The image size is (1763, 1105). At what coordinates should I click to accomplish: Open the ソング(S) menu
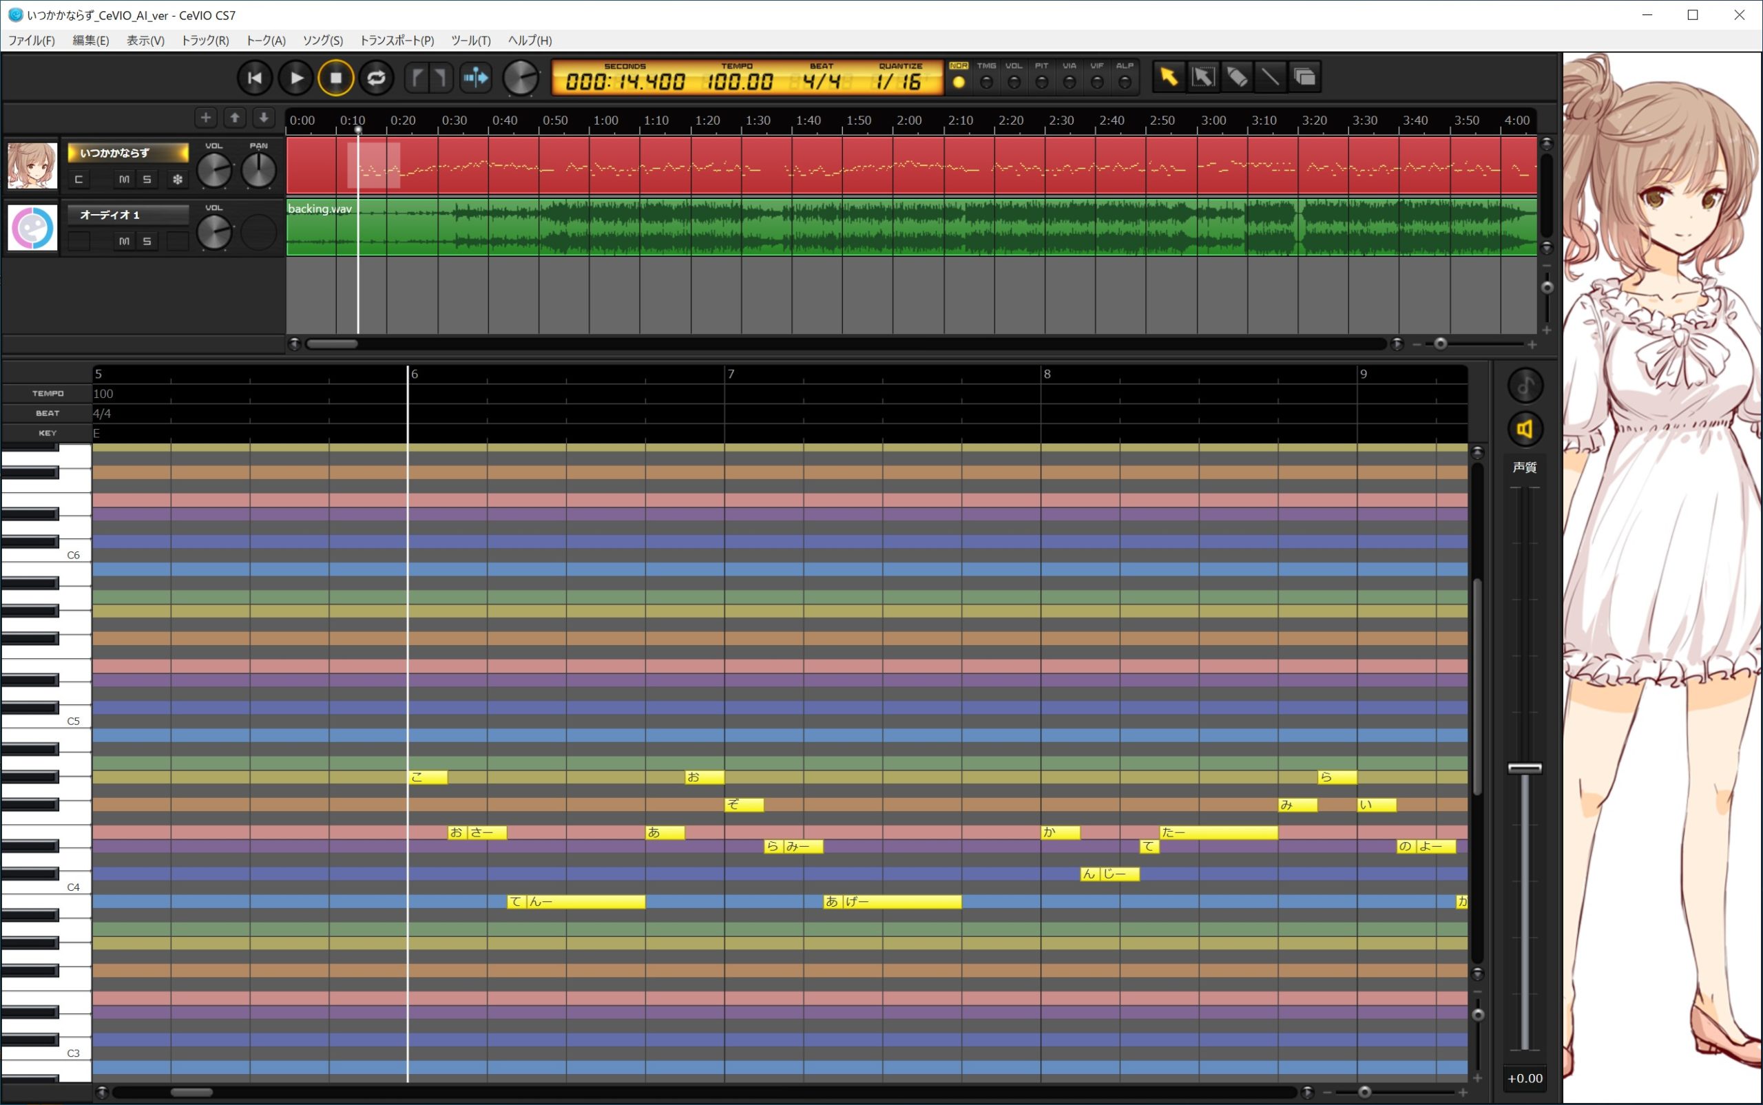point(322,40)
